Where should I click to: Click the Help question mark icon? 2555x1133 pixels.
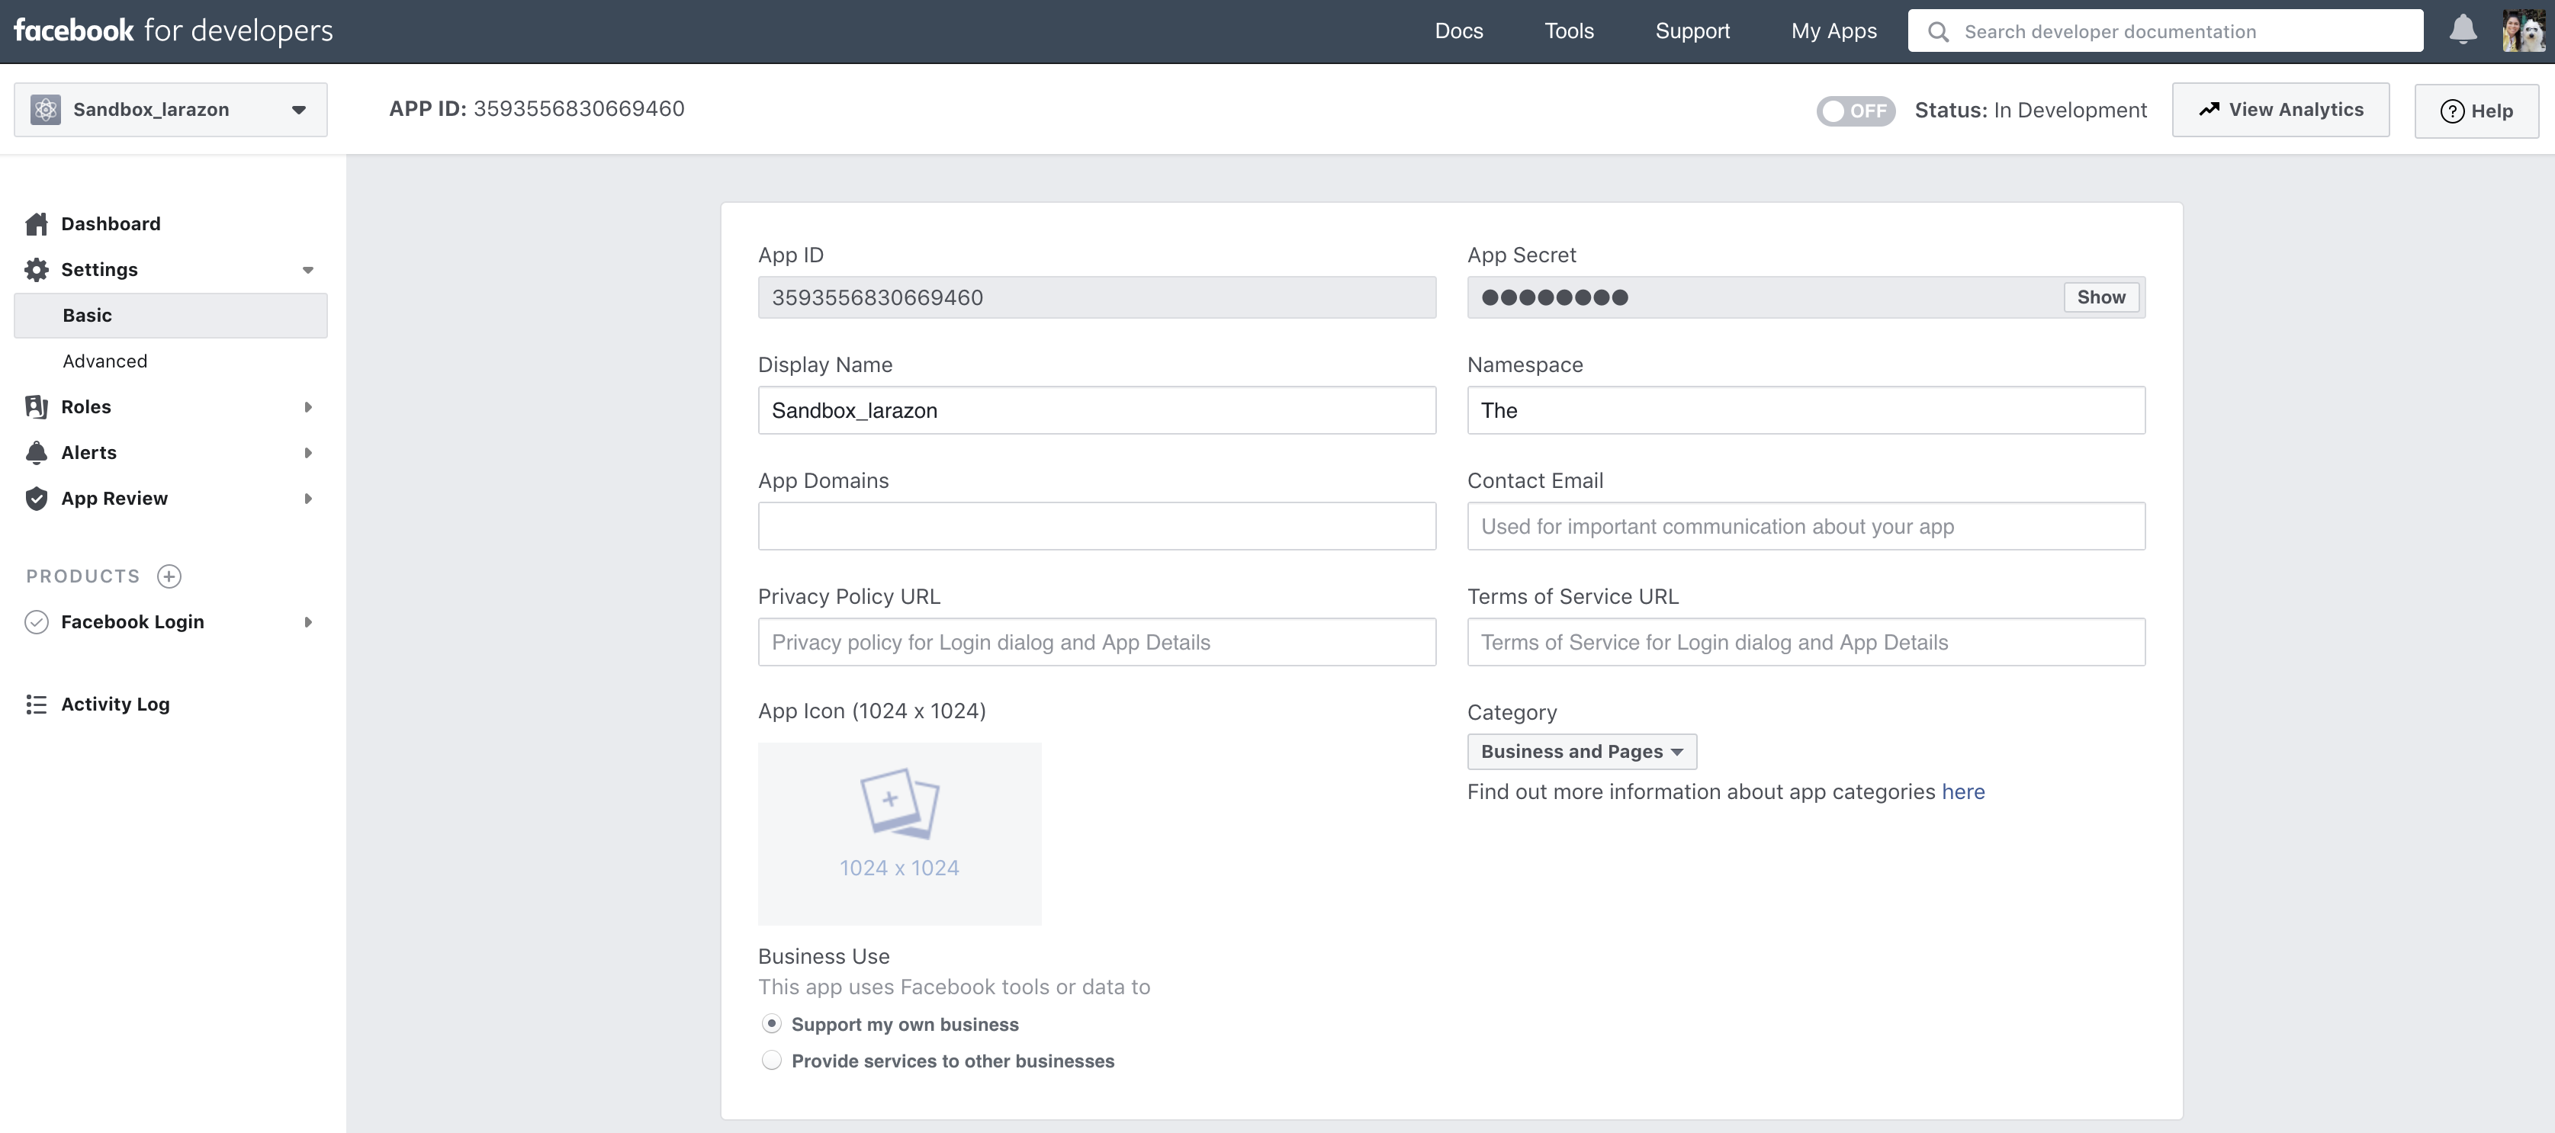[2452, 111]
